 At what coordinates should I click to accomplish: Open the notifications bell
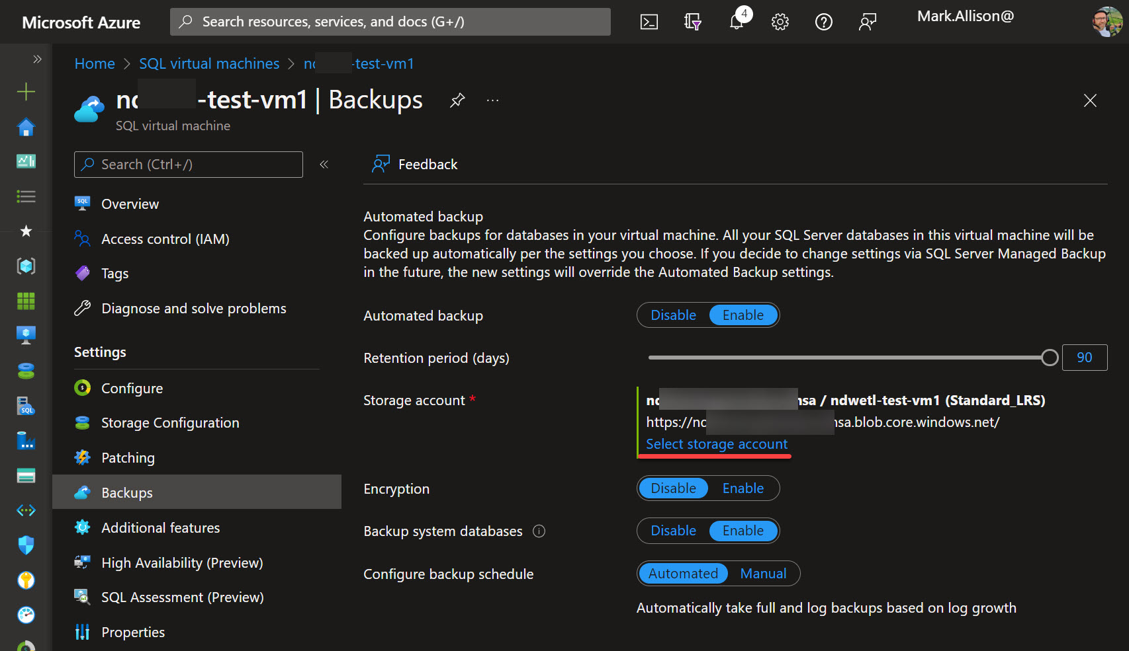click(737, 22)
